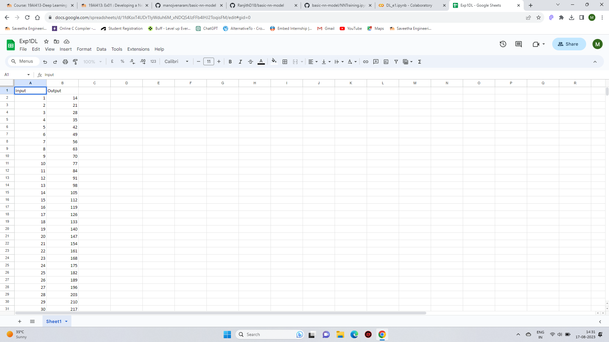Click the paint format roller icon

point(75,62)
